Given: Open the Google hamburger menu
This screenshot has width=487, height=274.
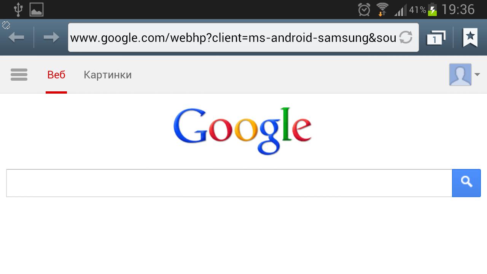Looking at the screenshot, I should coord(19,75).
